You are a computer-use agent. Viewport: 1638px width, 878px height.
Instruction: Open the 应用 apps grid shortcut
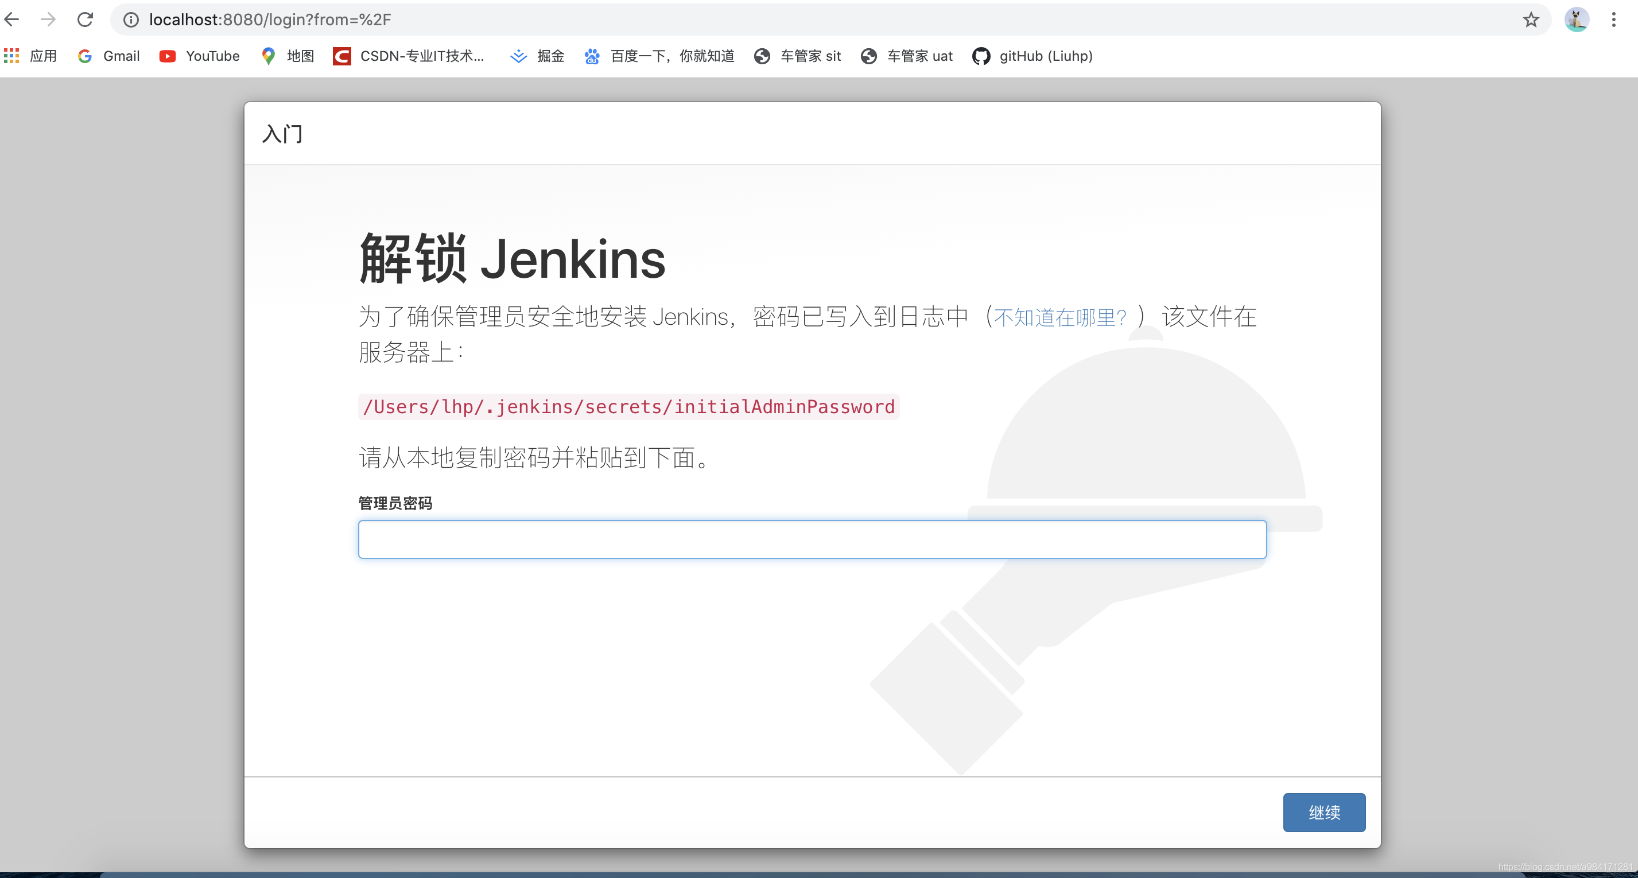tap(30, 56)
